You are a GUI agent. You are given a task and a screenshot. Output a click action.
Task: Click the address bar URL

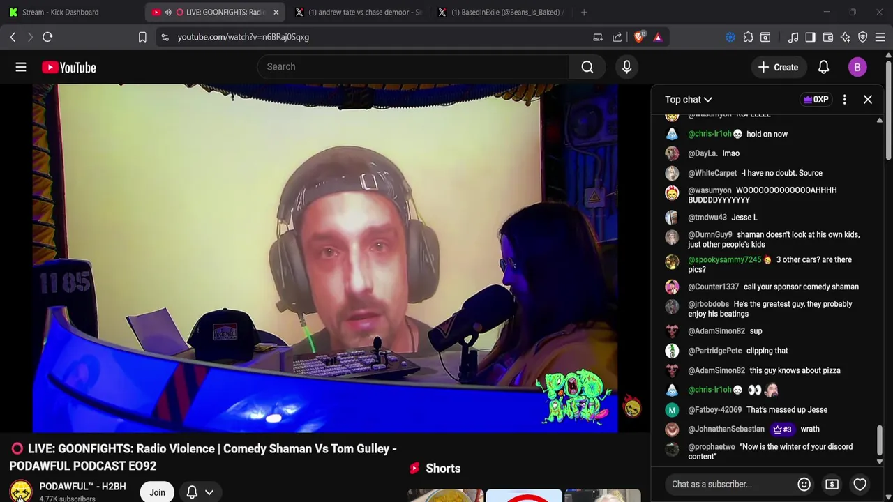tap(243, 37)
